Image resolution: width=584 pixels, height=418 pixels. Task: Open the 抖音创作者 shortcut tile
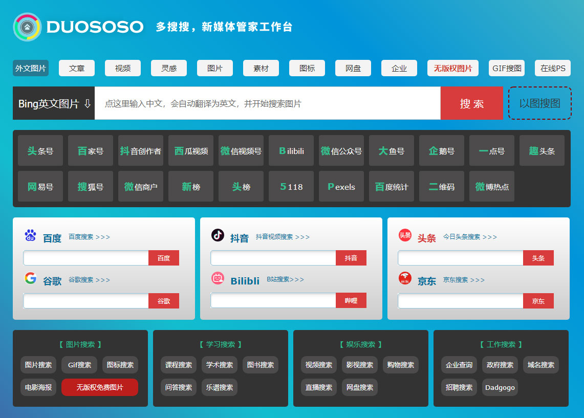(x=141, y=151)
